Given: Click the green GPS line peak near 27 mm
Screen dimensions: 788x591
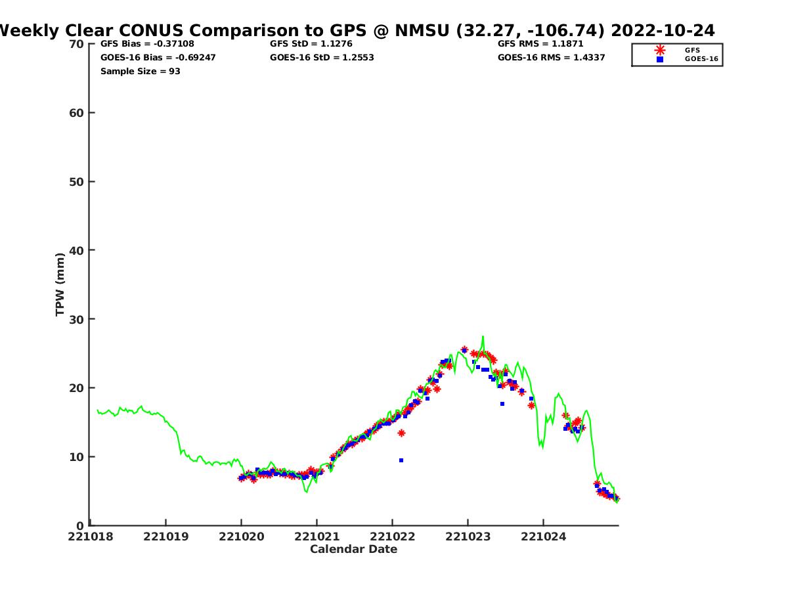Looking at the screenshot, I should pos(483,338).
